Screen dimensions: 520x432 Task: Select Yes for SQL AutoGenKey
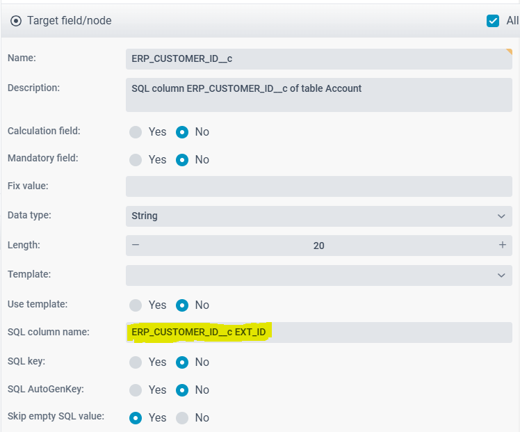(136, 390)
